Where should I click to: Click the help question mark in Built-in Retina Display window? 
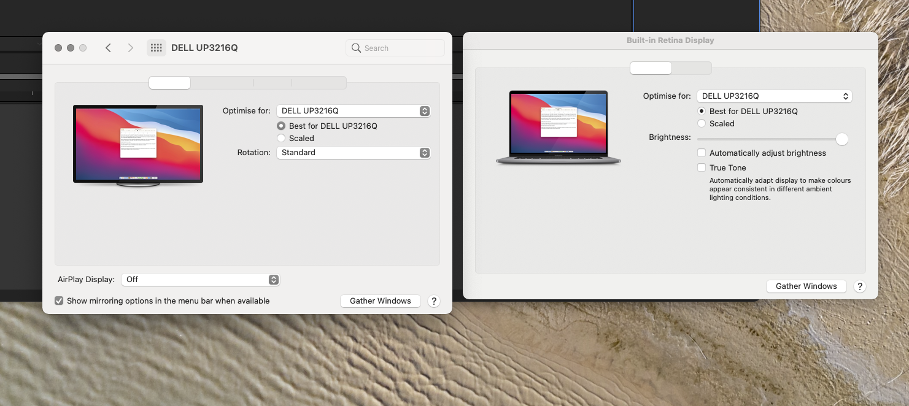click(859, 286)
